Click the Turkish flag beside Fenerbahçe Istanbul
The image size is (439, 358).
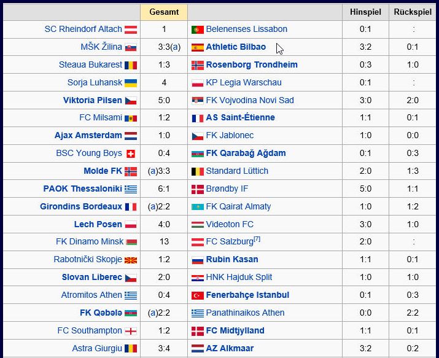tap(197, 295)
